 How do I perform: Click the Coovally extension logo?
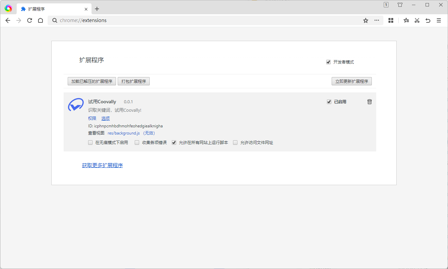[76, 105]
